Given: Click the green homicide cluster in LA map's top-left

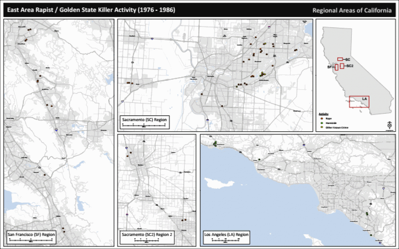Looking at the screenshot, I should tap(215, 143).
